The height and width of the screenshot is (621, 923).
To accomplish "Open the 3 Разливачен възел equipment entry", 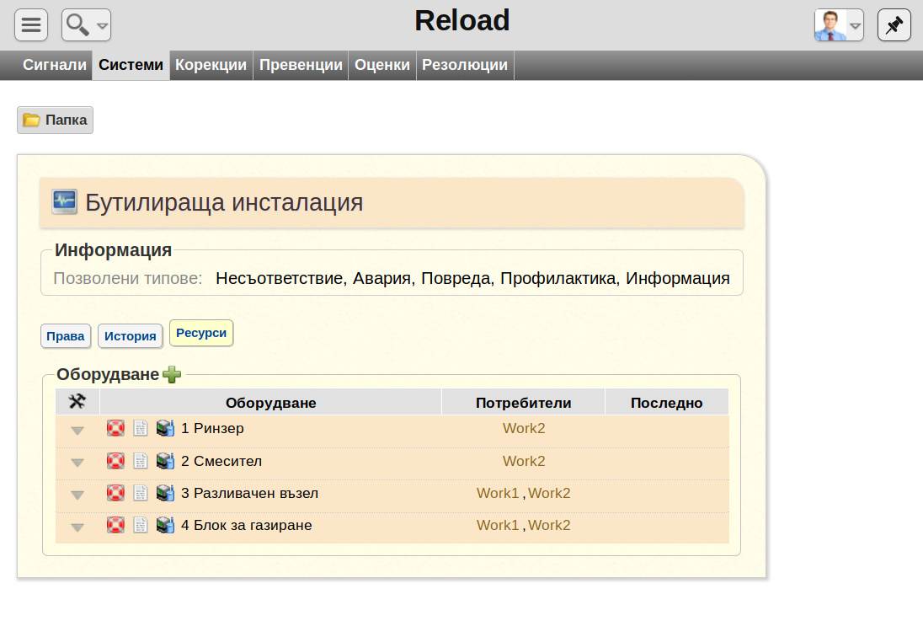I will pos(249,493).
